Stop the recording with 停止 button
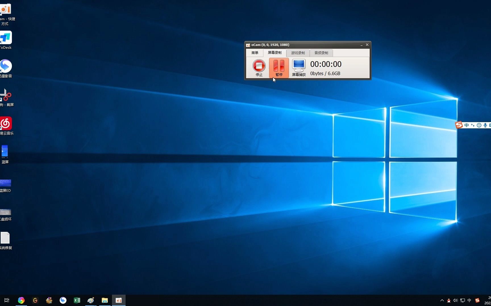Viewport: 491px width, 306px height. coord(259,68)
